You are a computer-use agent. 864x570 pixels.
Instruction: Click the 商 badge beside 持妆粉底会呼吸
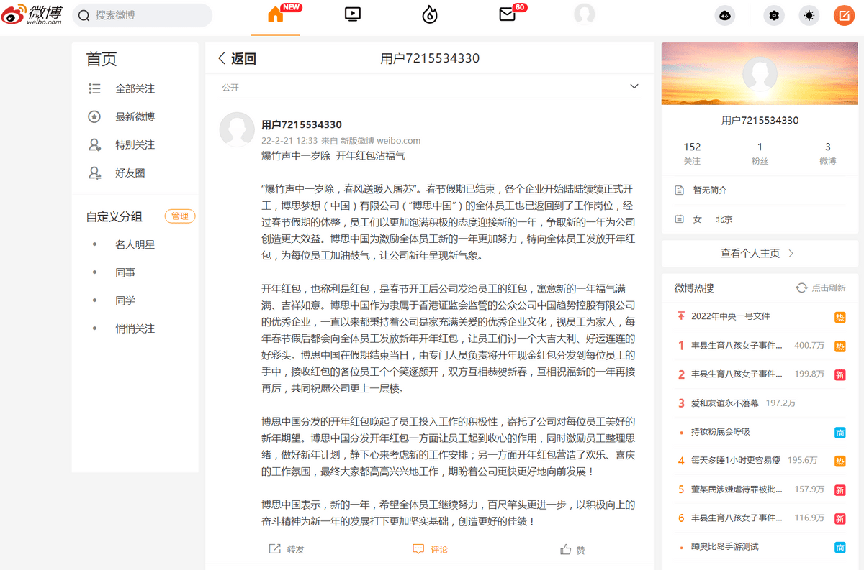(840, 432)
